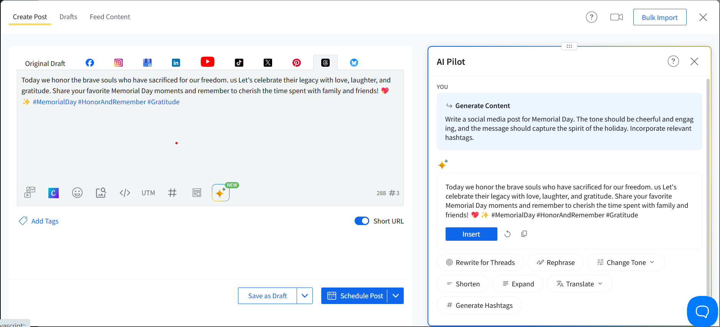Regenerate the AI Pilot response
The width and height of the screenshot is (720, 327).
point(507,234)
